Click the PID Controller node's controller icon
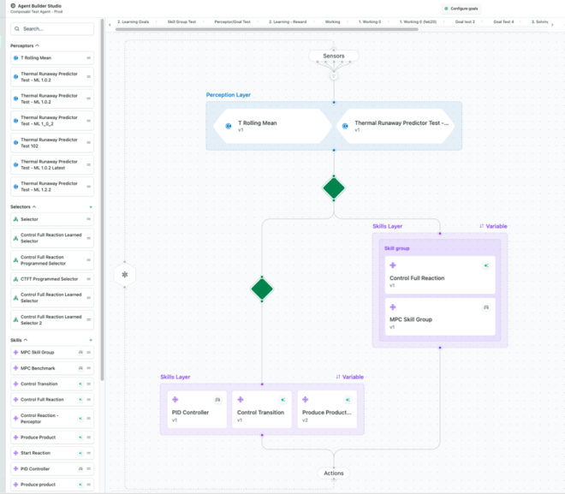This screenshot has height=494, width=565. pyautogui.click(x=217, y=400)
